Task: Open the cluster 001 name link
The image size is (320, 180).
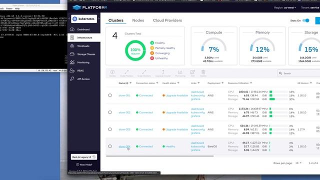Action: 124,95
